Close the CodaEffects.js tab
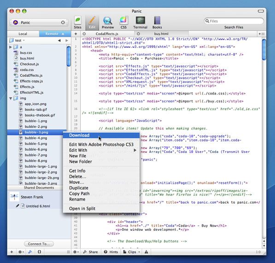 coord(84,34)
